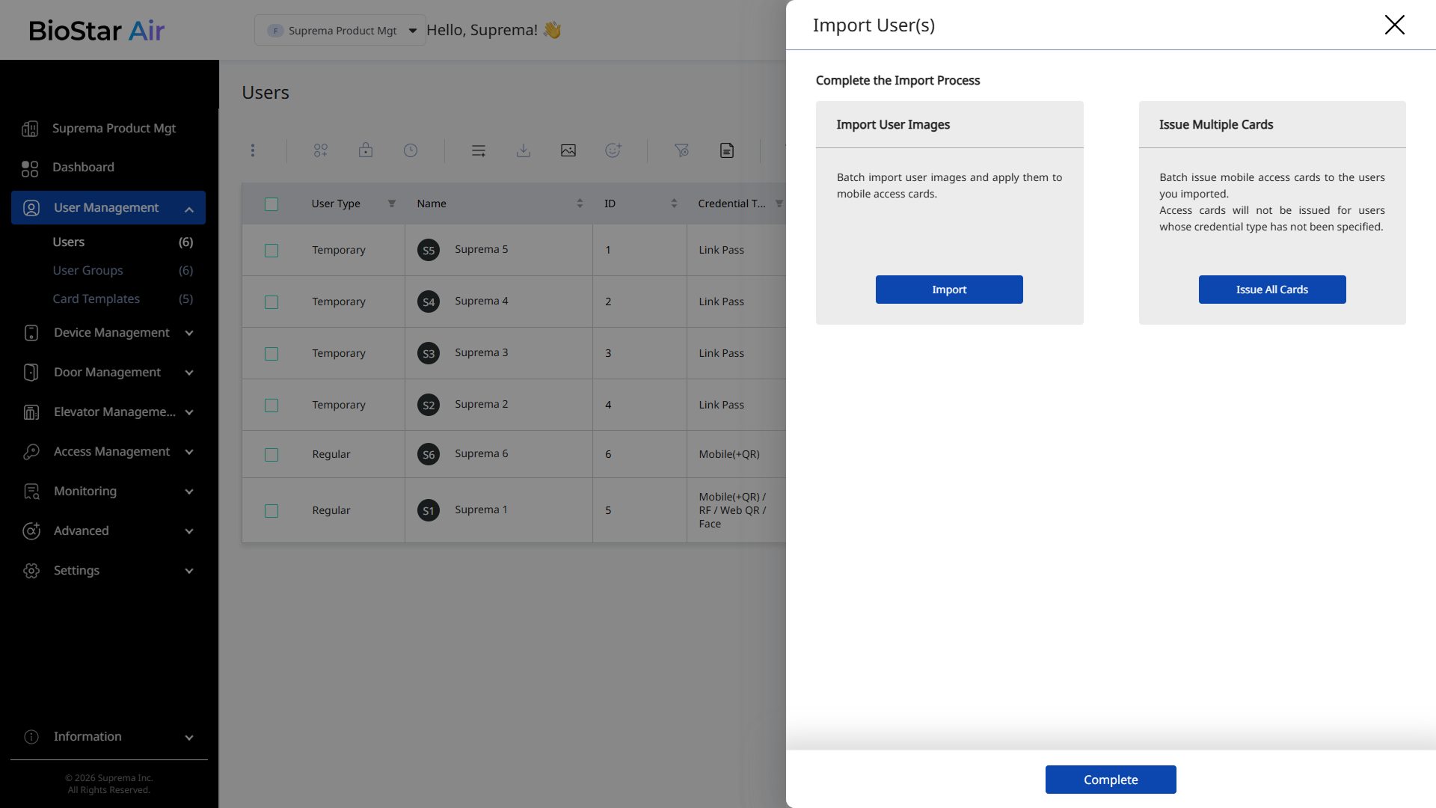Select the Suprema 1 row checkbox
Image resolution: width=1436 pixels, height=808 pixels.
[x=271, y=511]
